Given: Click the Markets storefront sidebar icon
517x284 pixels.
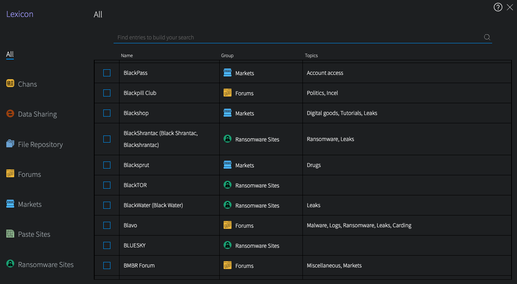Looking at the screenshot, I should tap(10, 204).
